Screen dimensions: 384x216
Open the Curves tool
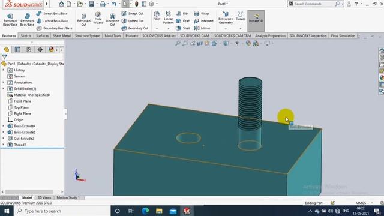point(241,16)
